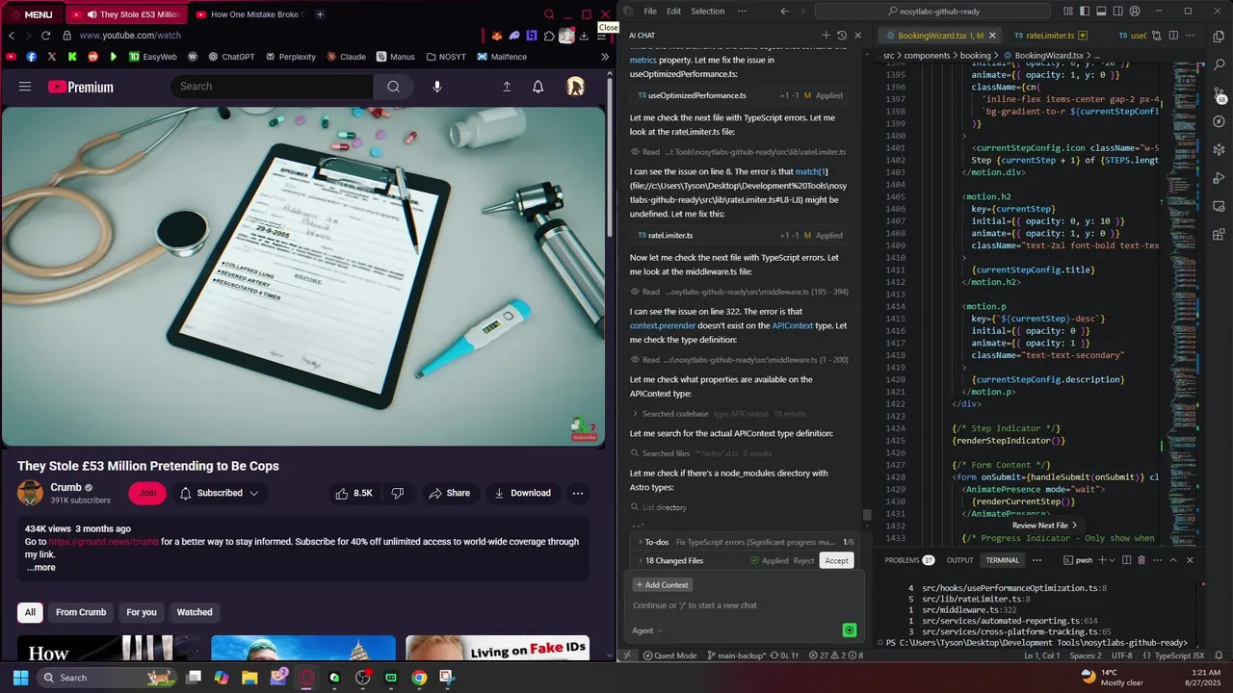Screen dimensions: 1233x693
Task: Open browser extensions puzzle icon
Action: pos(549,36)
